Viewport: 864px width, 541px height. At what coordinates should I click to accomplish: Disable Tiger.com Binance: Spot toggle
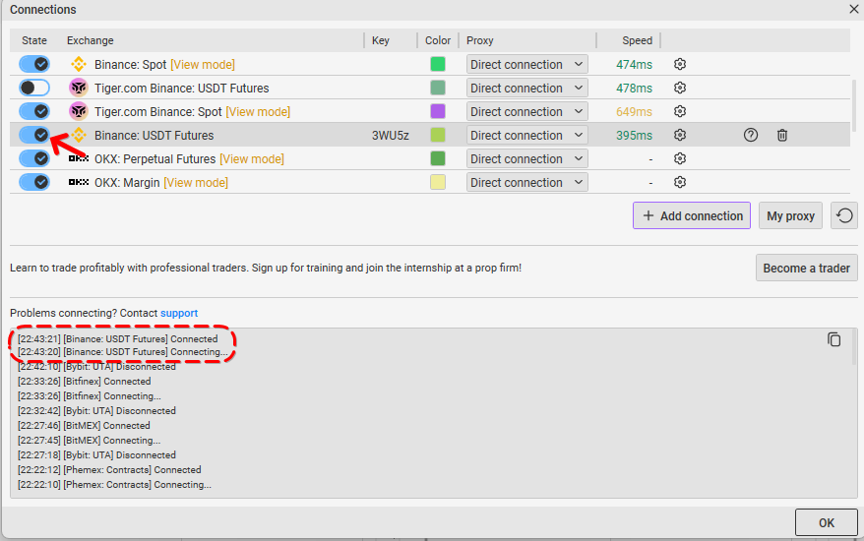click(34, 112)
